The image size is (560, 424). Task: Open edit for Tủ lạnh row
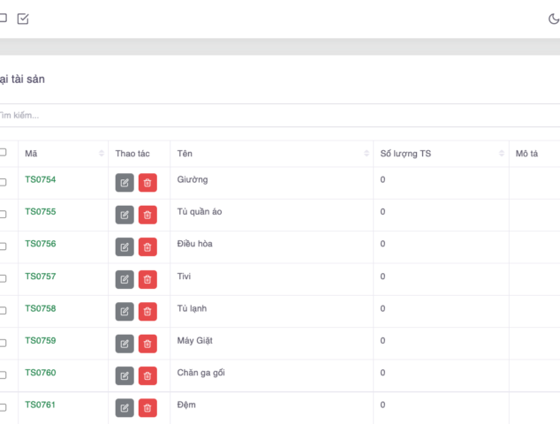click(x=125, y=311)
